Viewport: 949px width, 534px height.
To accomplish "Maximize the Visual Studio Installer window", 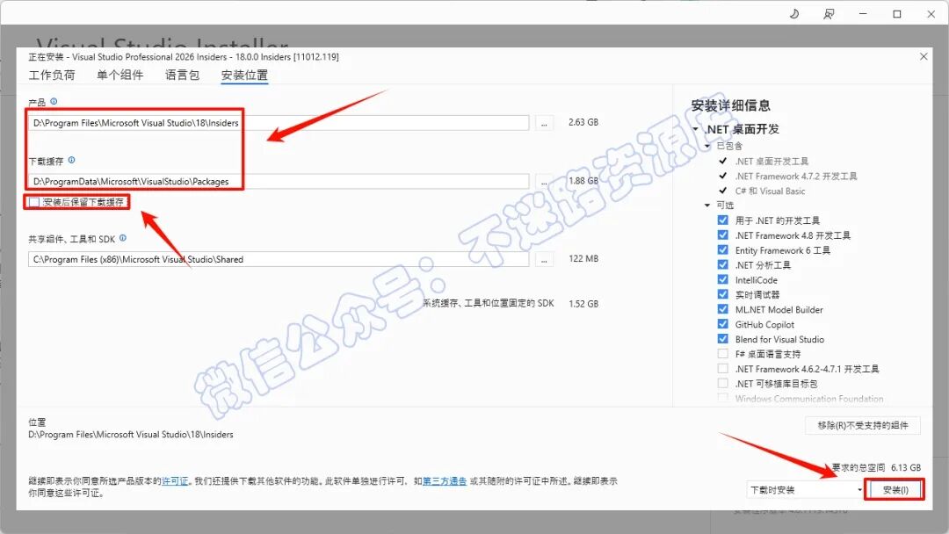I will (897, 14).
